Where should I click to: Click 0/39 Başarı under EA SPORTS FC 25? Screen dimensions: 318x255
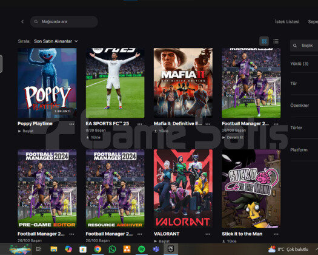point(96,131)
